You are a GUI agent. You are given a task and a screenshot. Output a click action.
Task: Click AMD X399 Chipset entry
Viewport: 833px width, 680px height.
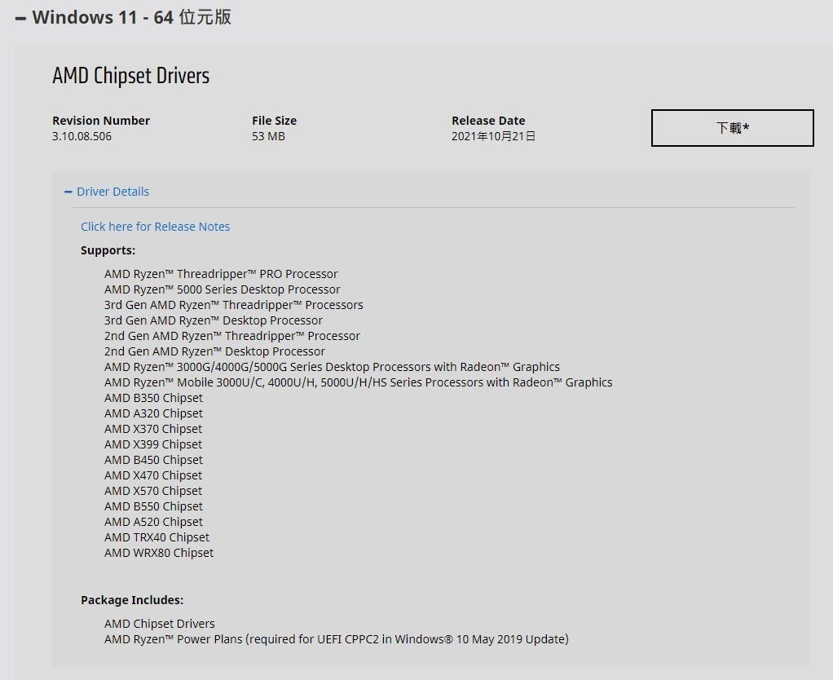click(153, 444)
